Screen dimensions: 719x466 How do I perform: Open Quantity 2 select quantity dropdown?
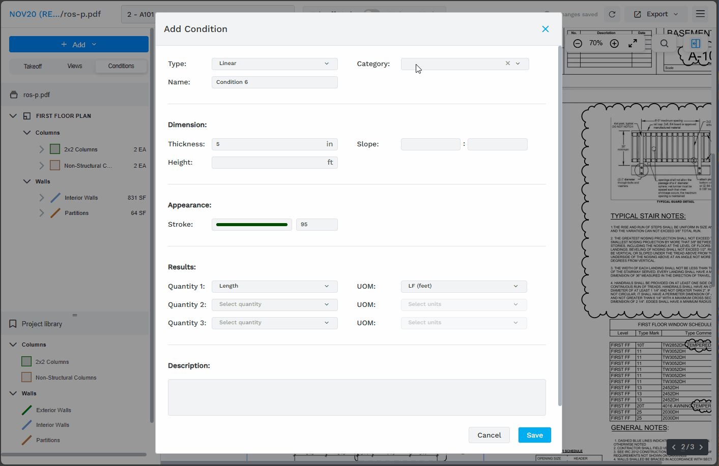point(274,304)
